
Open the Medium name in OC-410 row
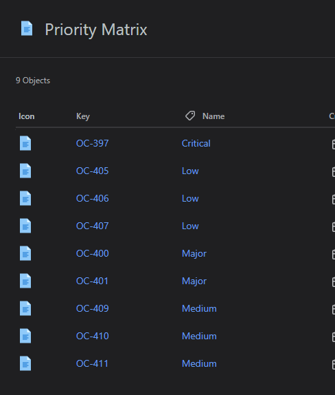click(x=199, y=336)
